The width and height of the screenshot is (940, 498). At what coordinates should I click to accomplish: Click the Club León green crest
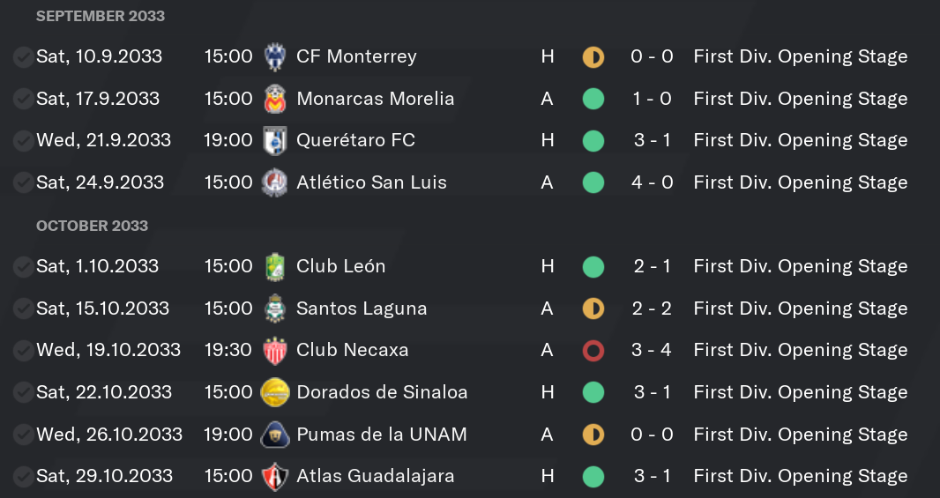click(275, 267)
